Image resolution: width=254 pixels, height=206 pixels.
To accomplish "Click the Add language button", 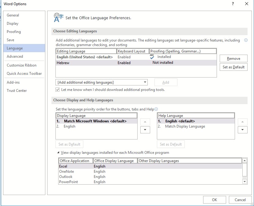I will click(166, 82).
